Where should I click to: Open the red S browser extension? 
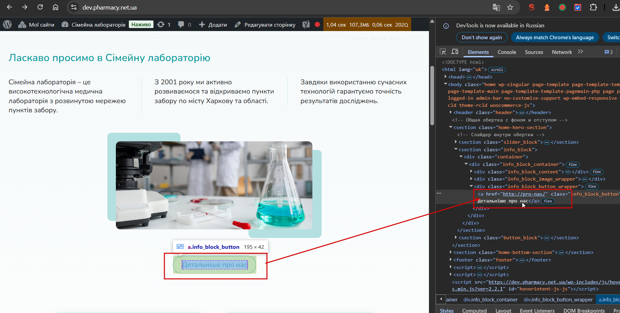point(531,7)
